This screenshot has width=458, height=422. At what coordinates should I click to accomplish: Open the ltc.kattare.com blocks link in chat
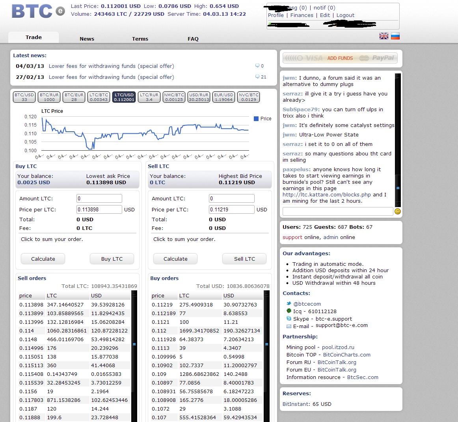[327, 195]
